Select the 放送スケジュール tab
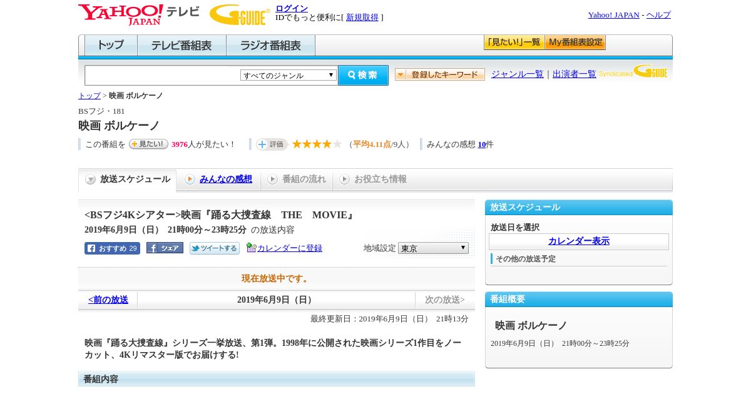Image resolution: width=751 pixels, height=394 pixels. 128,179
